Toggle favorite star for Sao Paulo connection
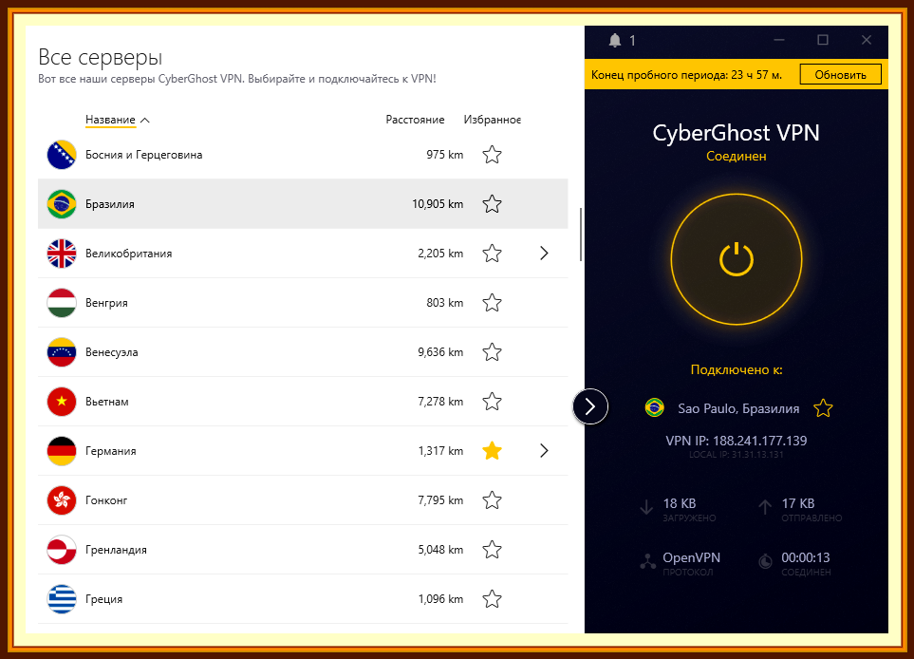 [823, 407]
